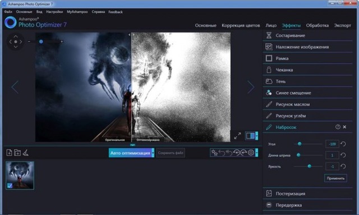The image size is (359, 215).
Task: Click the Длина штриха slider handle
Action: [x=298, y=155]
